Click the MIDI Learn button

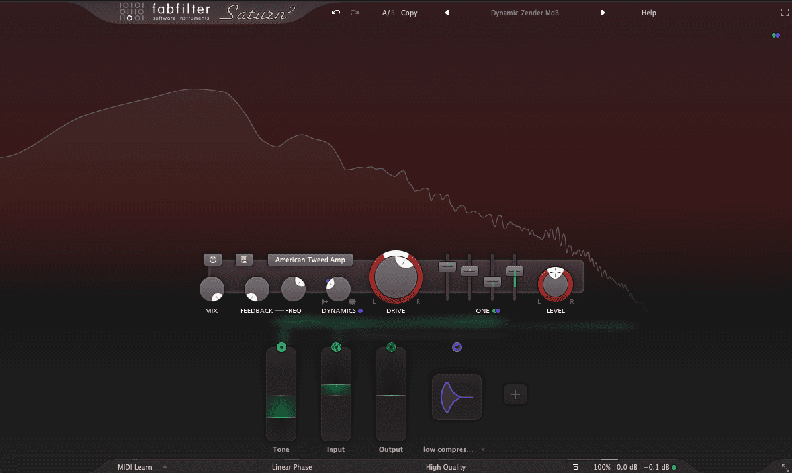(x=134, y=467)
